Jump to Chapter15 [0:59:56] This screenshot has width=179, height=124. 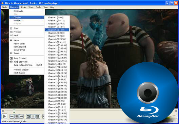pos(57,61)
